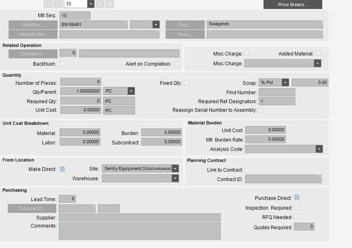Screen dimensions: 352x248
Task: Go to last record navigation arrow
Action: coord(110,4)
